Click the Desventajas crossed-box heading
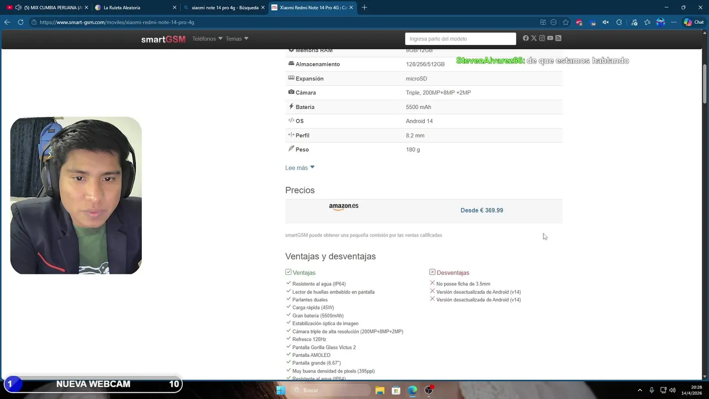Viewport: 709px width, 399px height. (x=449, y=273)
